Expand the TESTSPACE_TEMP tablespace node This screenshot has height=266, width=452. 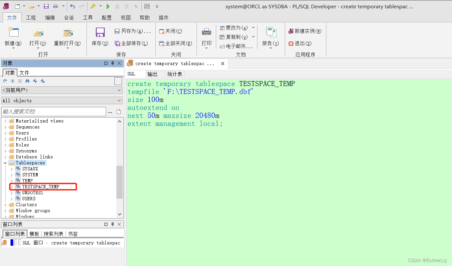(12, 187)
